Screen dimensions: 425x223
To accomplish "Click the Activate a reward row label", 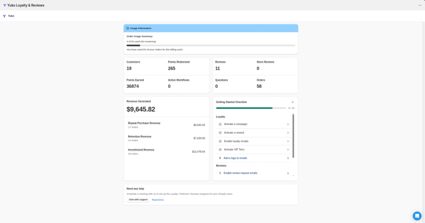I will [x=234, y=133].
